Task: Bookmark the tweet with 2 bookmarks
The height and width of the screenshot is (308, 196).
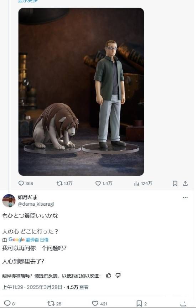Action: [x=139, y=303]
